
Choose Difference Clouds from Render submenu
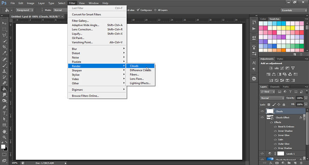(x=140, y=70)
